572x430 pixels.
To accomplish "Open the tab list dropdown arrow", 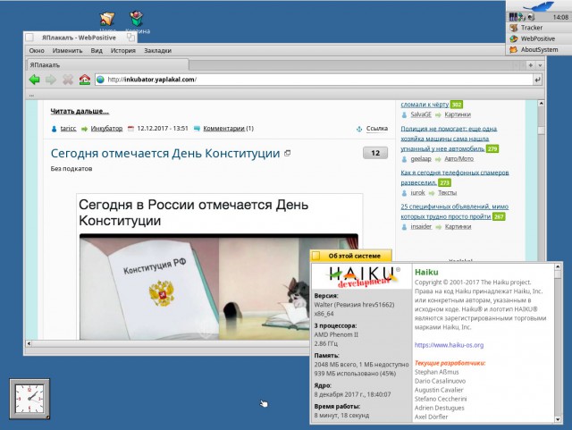I will [540, 65].
